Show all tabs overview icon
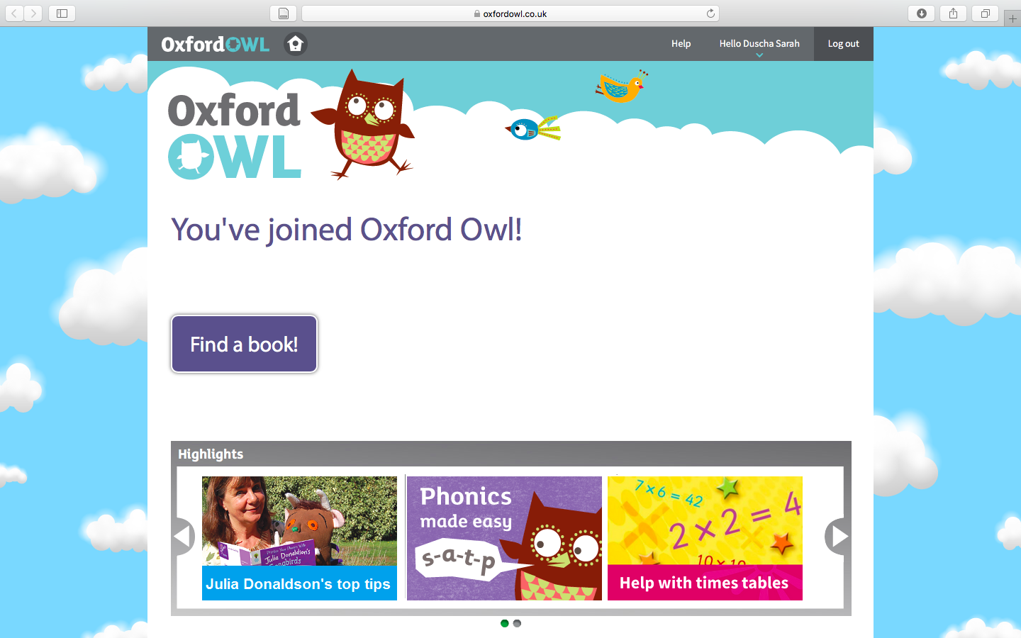Viewport: 1021px width, 638px height. tap(985, 13)
